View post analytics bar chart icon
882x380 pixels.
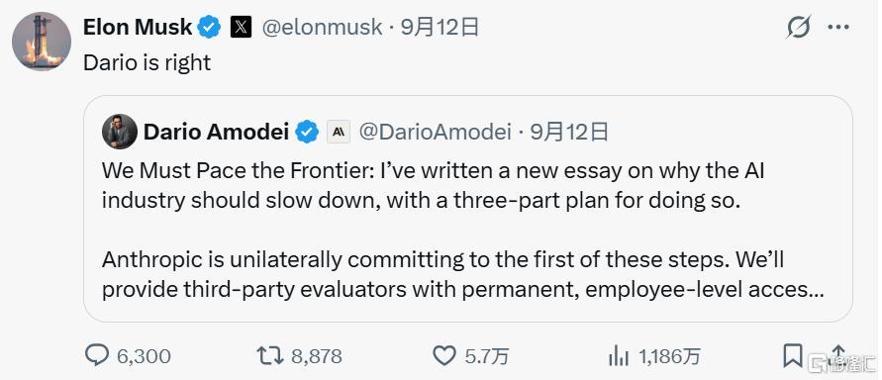pyautogui.click(x=619, y=356)
